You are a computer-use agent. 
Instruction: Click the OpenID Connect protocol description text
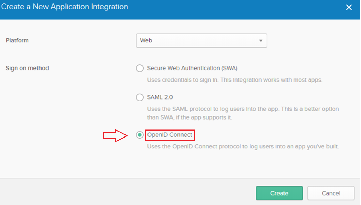point(243,146)
